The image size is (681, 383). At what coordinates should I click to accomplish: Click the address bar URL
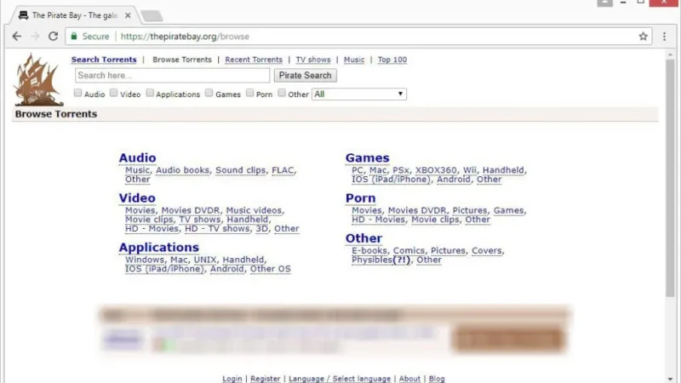(185, 37)
